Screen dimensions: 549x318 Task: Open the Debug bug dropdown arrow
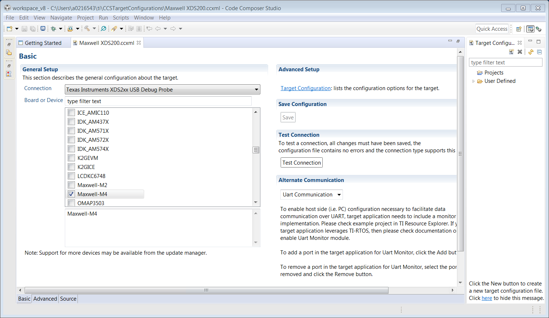tap(60, 29)
